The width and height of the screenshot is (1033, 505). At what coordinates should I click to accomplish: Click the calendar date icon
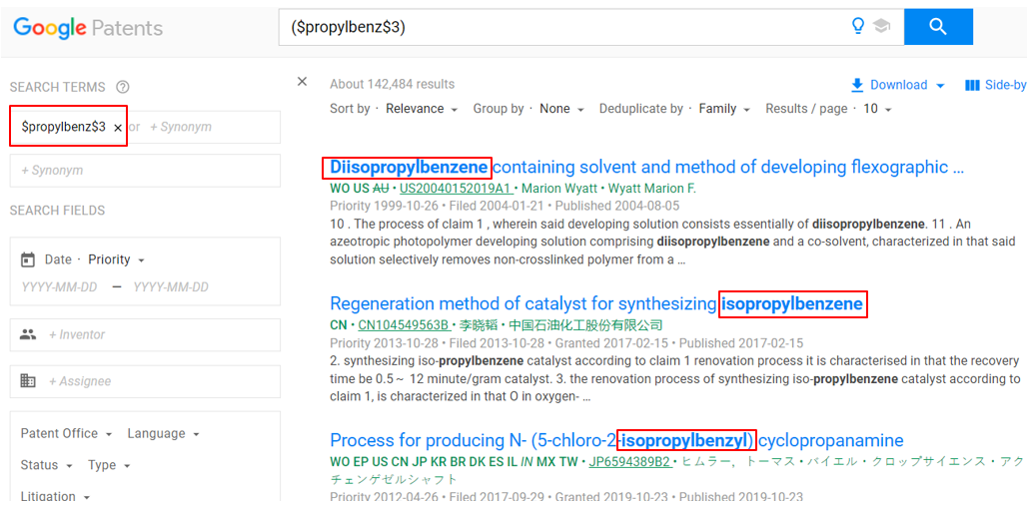(x=28, y=259)
